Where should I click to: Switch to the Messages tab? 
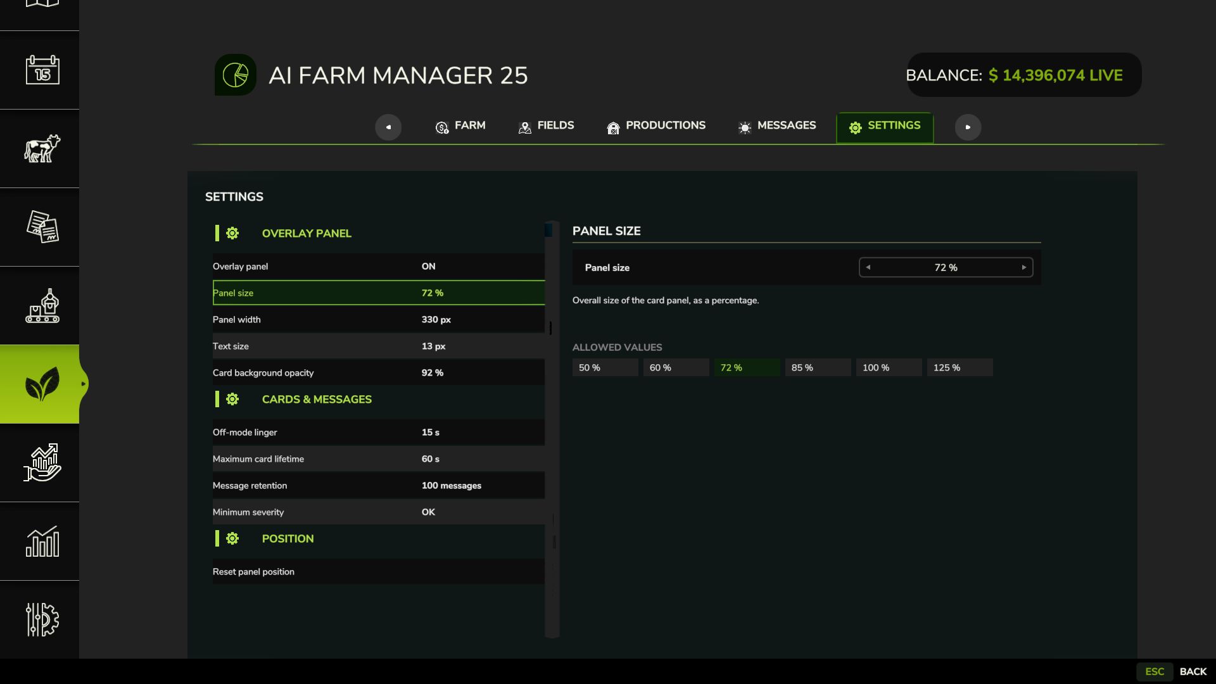pos(776,126)
